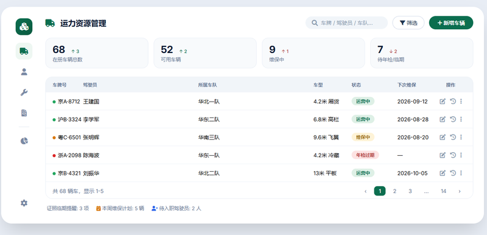This screenshot has height=235, width=487.
Task: Edit the 京A·8712 vehicle row
Action: [x=443, y=101]
